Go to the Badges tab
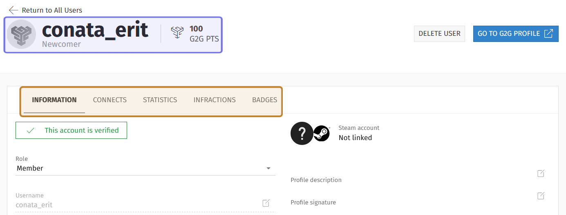Image resolution: width=566 pixels, height=215 pixels. [264, 100]
